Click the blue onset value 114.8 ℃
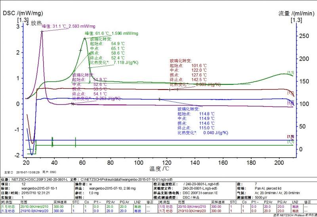Screen dimensions: 317x217 point(207,114)
